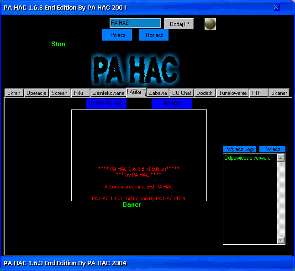Screen dimensions: 295x271
Task: Click the Rozlacz disconnect button
Action: pyautogui.click(x=153, y=35)
